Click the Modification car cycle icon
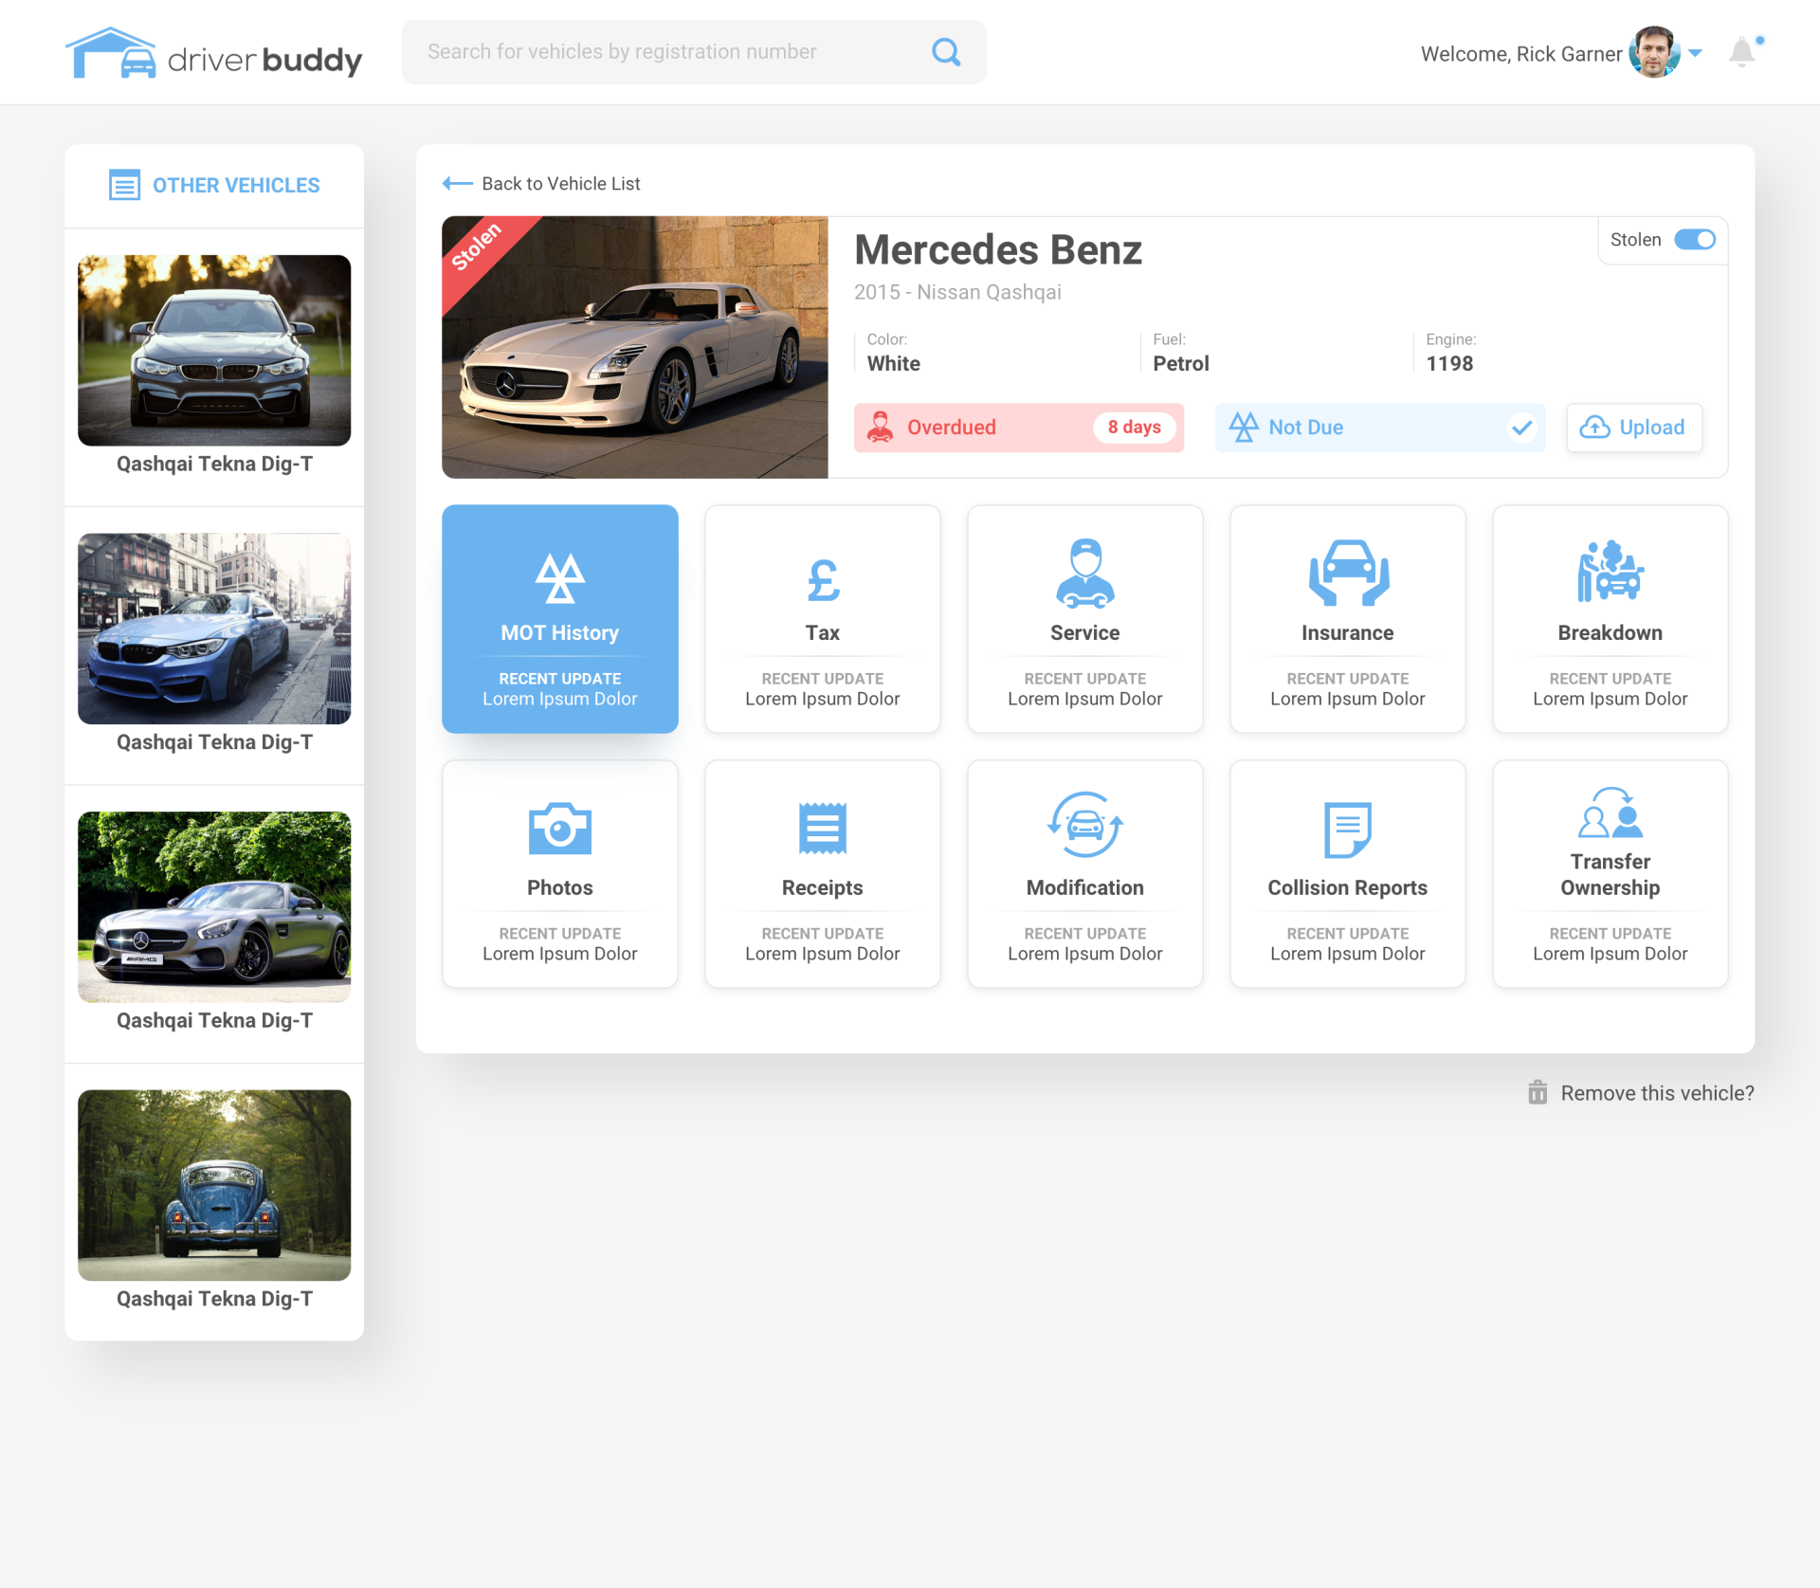The height and width of the screenshot is (1588, 1820). 1085,825
